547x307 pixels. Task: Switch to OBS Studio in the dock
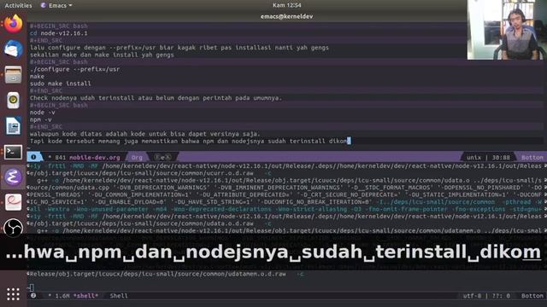coord(14,227)
